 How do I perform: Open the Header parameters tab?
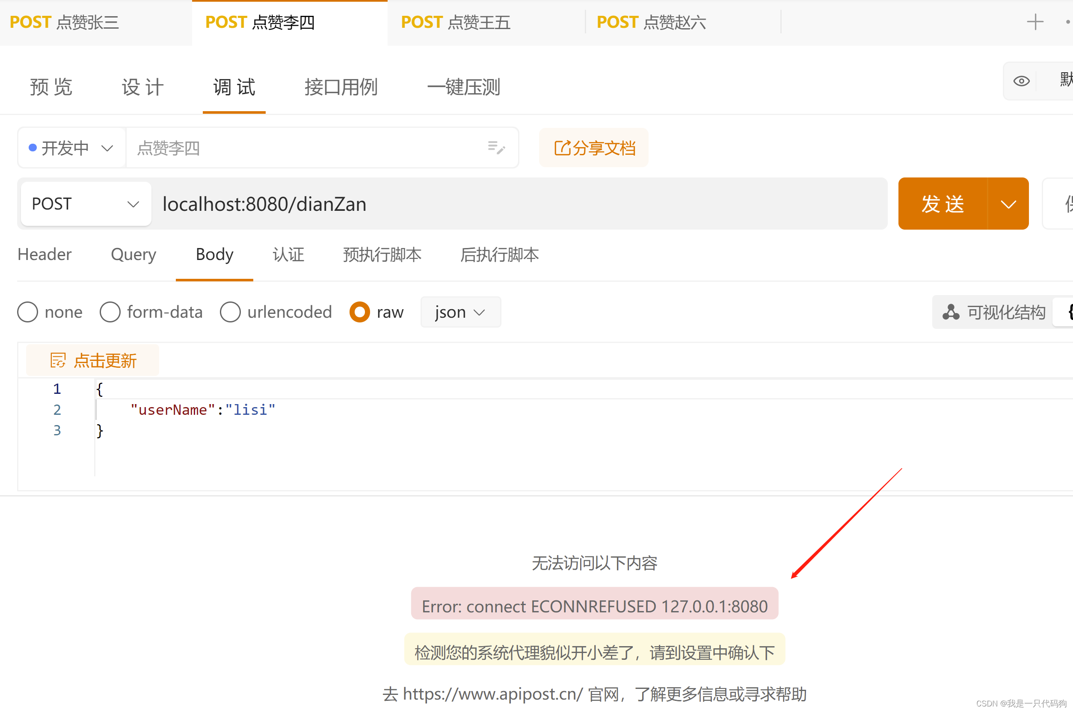tap(44, 254)
